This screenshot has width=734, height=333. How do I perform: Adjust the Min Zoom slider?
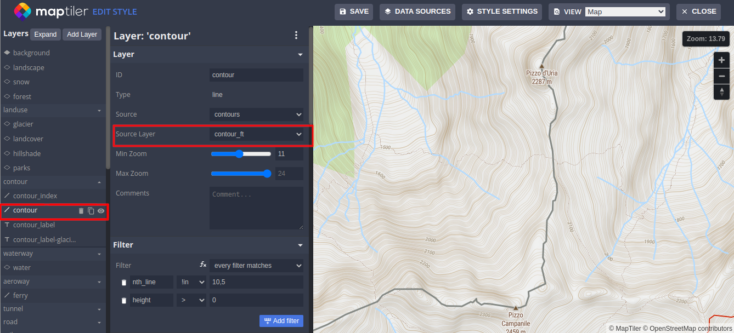(239, 154)
